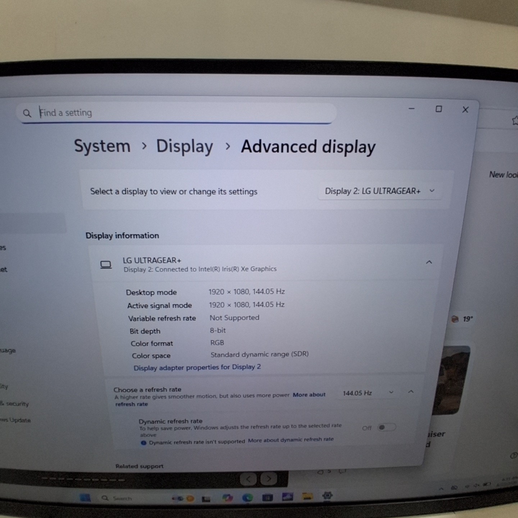Click the Standard dynamic range (SDR) value
Screen dimensions: 518x518
[260, 354]
